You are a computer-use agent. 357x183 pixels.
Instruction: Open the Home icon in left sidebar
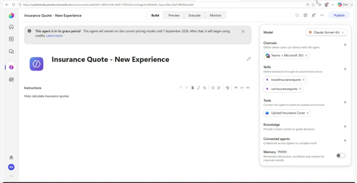11,27
